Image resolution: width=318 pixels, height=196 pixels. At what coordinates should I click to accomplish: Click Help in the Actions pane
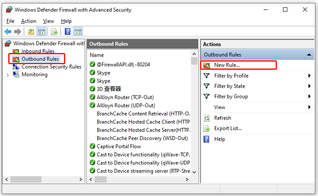click(x=219, y=139)
